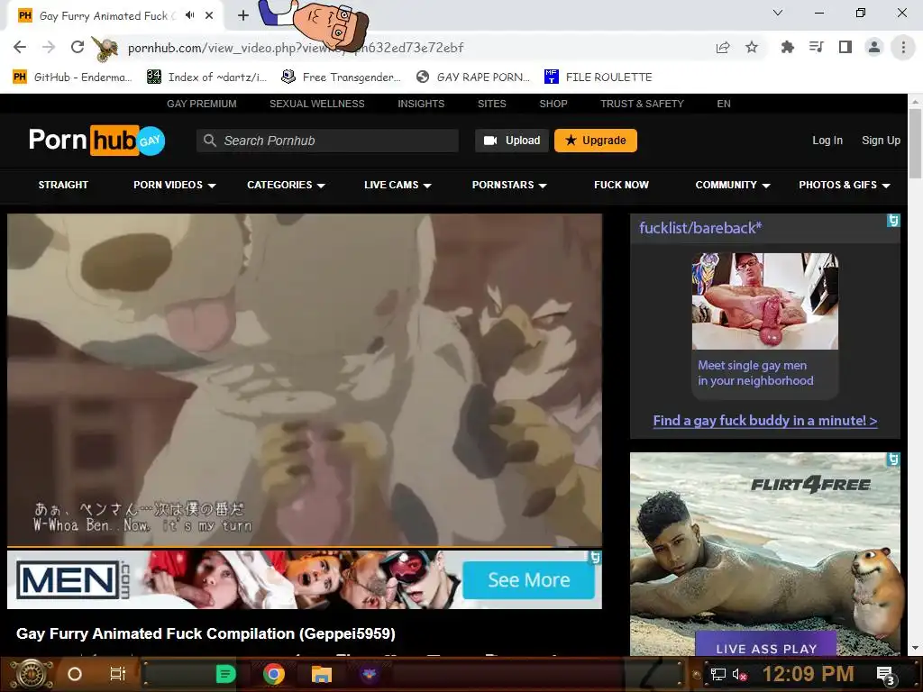
Task: Open the Extensions puzzle icon
Action: tap(787, 47)
